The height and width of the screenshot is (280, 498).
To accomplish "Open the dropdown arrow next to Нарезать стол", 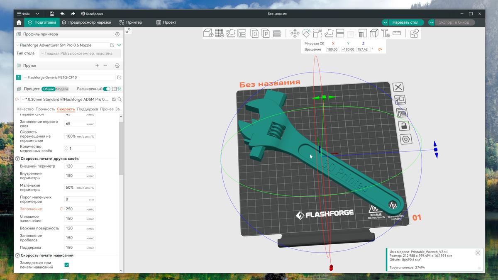I will tap(386, 22).
